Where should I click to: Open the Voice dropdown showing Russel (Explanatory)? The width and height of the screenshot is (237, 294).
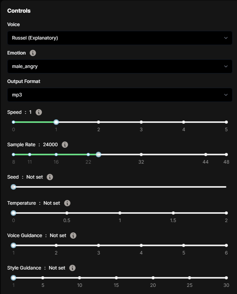120,38
